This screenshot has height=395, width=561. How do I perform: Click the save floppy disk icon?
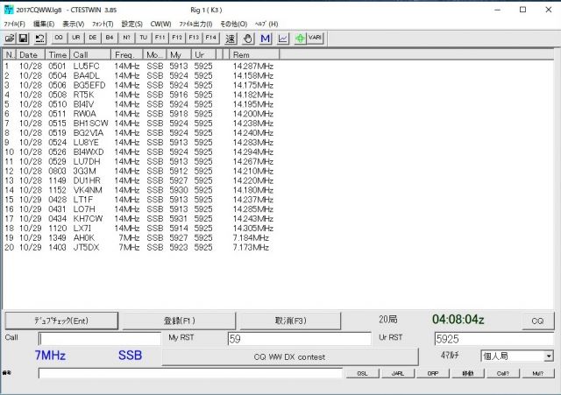(24, 39)
